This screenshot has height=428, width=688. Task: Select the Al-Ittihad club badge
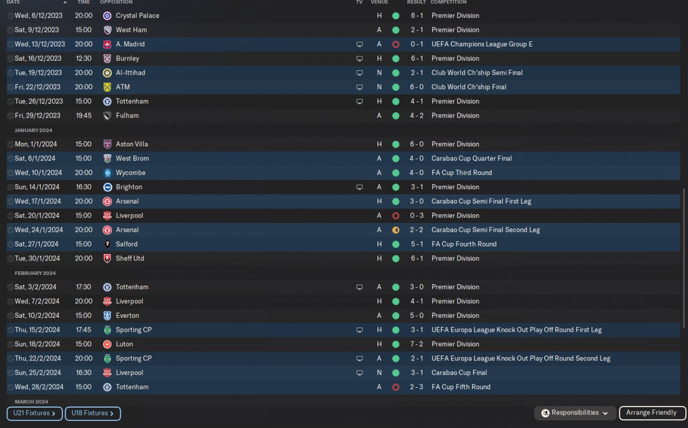[x=107, y=73]
